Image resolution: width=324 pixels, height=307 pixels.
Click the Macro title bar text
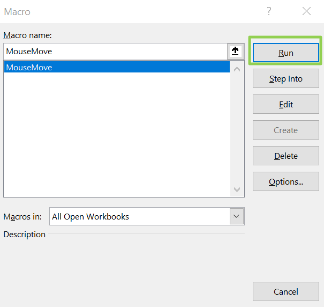coord(17,11)
